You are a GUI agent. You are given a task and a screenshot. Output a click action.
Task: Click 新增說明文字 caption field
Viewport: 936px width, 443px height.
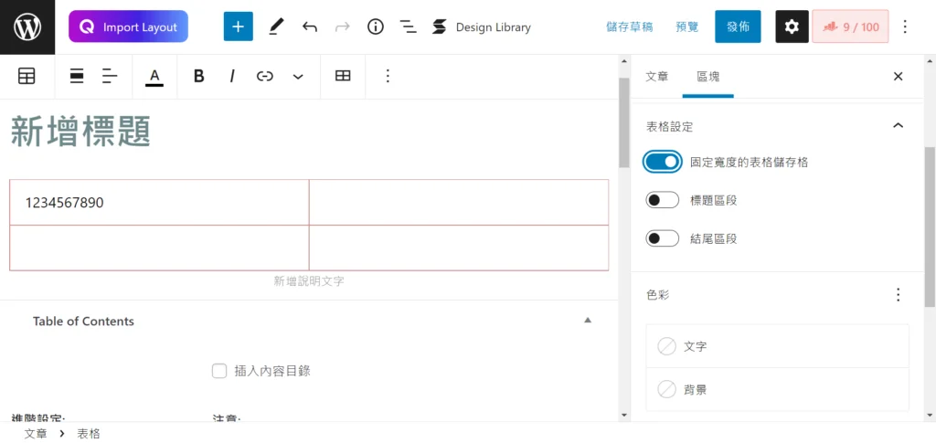[x=309, y=280]
